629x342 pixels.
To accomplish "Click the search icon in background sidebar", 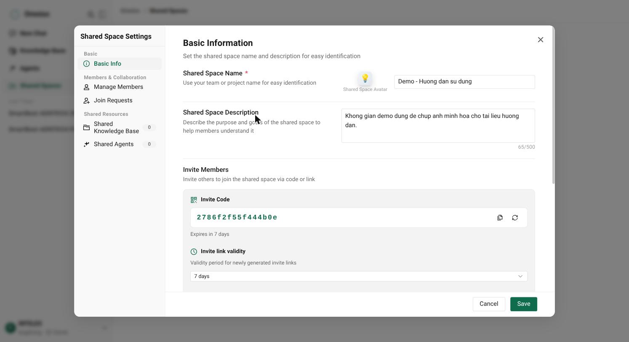I will 91,14.
